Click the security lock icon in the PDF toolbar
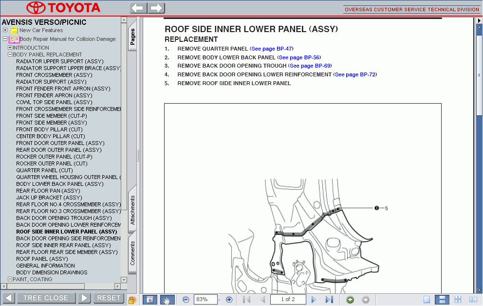483x306 pixels. [x=132, y=300]
